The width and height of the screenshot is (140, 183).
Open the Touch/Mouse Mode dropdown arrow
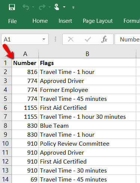[64, 7]
